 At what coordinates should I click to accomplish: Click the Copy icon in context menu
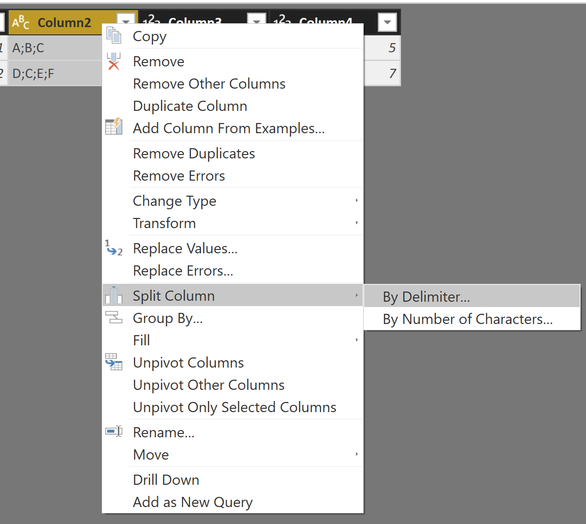pyautogui.click(x=114, y=36)
